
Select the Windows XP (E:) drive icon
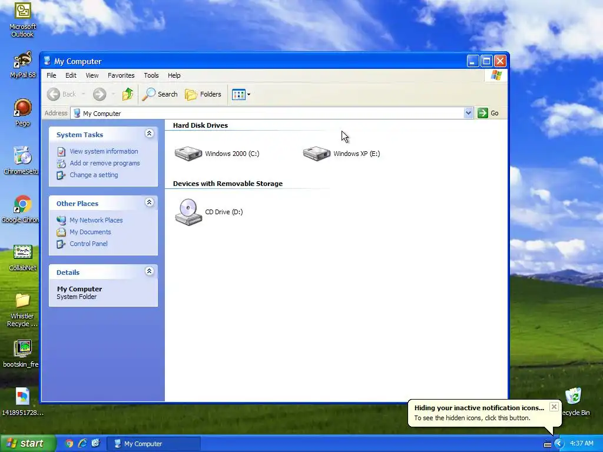click(316, 154)
